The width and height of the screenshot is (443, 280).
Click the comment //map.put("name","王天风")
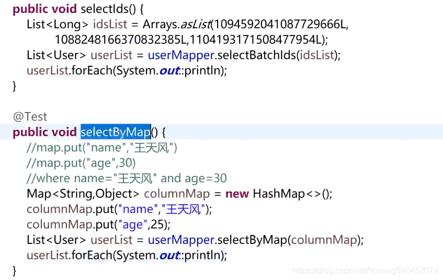(102, 148)
